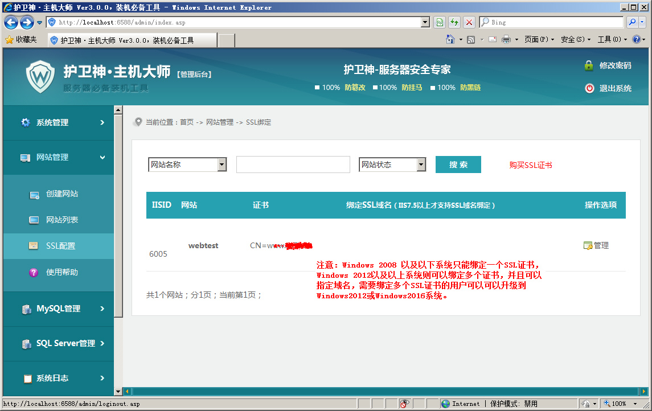652x411 pixels.
Task: Click the printer icon in IE toolbar
Action: [x=506, y=39]
